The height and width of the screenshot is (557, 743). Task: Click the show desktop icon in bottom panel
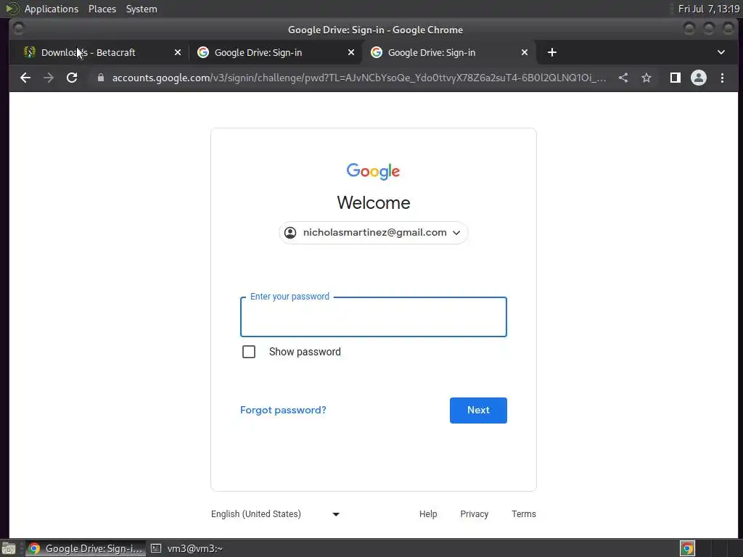[9, 548]
